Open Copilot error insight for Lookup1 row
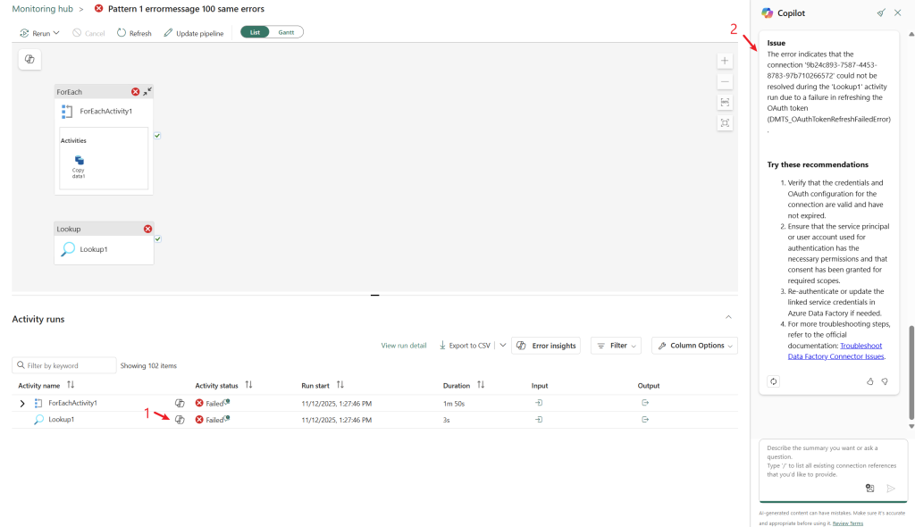 (x=180, y=420)
